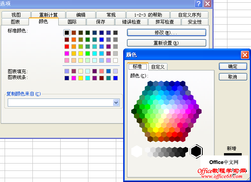
Task: Expand the 复制颜色来自 dropdown arrow
Action: [116, 102]
